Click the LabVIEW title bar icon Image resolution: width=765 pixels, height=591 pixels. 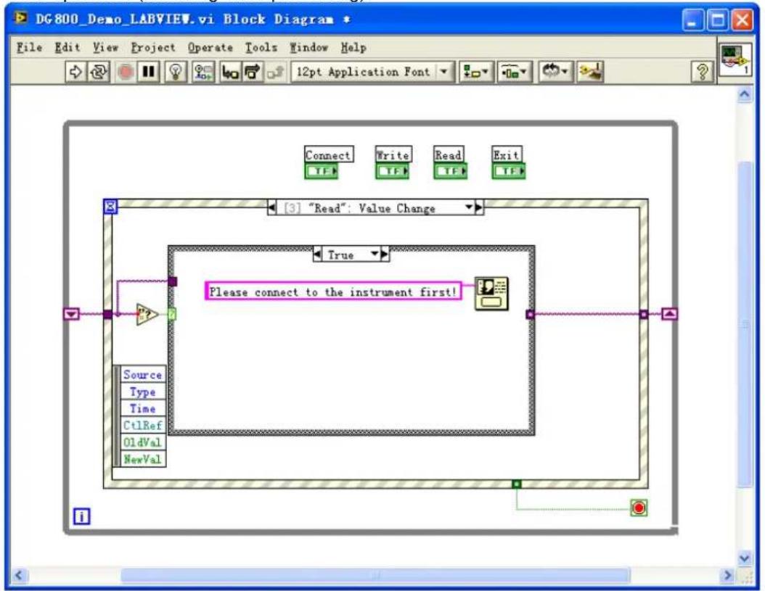point(21,19)
